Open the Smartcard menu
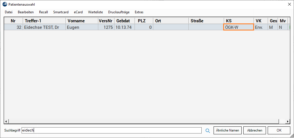The width and height of the screenshot is (294, 138). (x=61, y=12)
